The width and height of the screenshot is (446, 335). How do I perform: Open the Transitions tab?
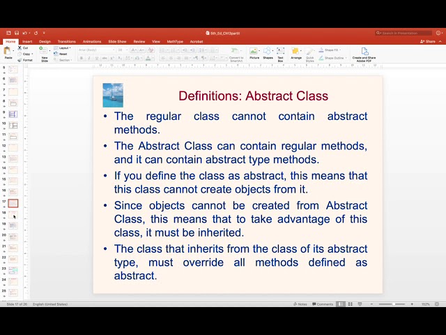67,42
